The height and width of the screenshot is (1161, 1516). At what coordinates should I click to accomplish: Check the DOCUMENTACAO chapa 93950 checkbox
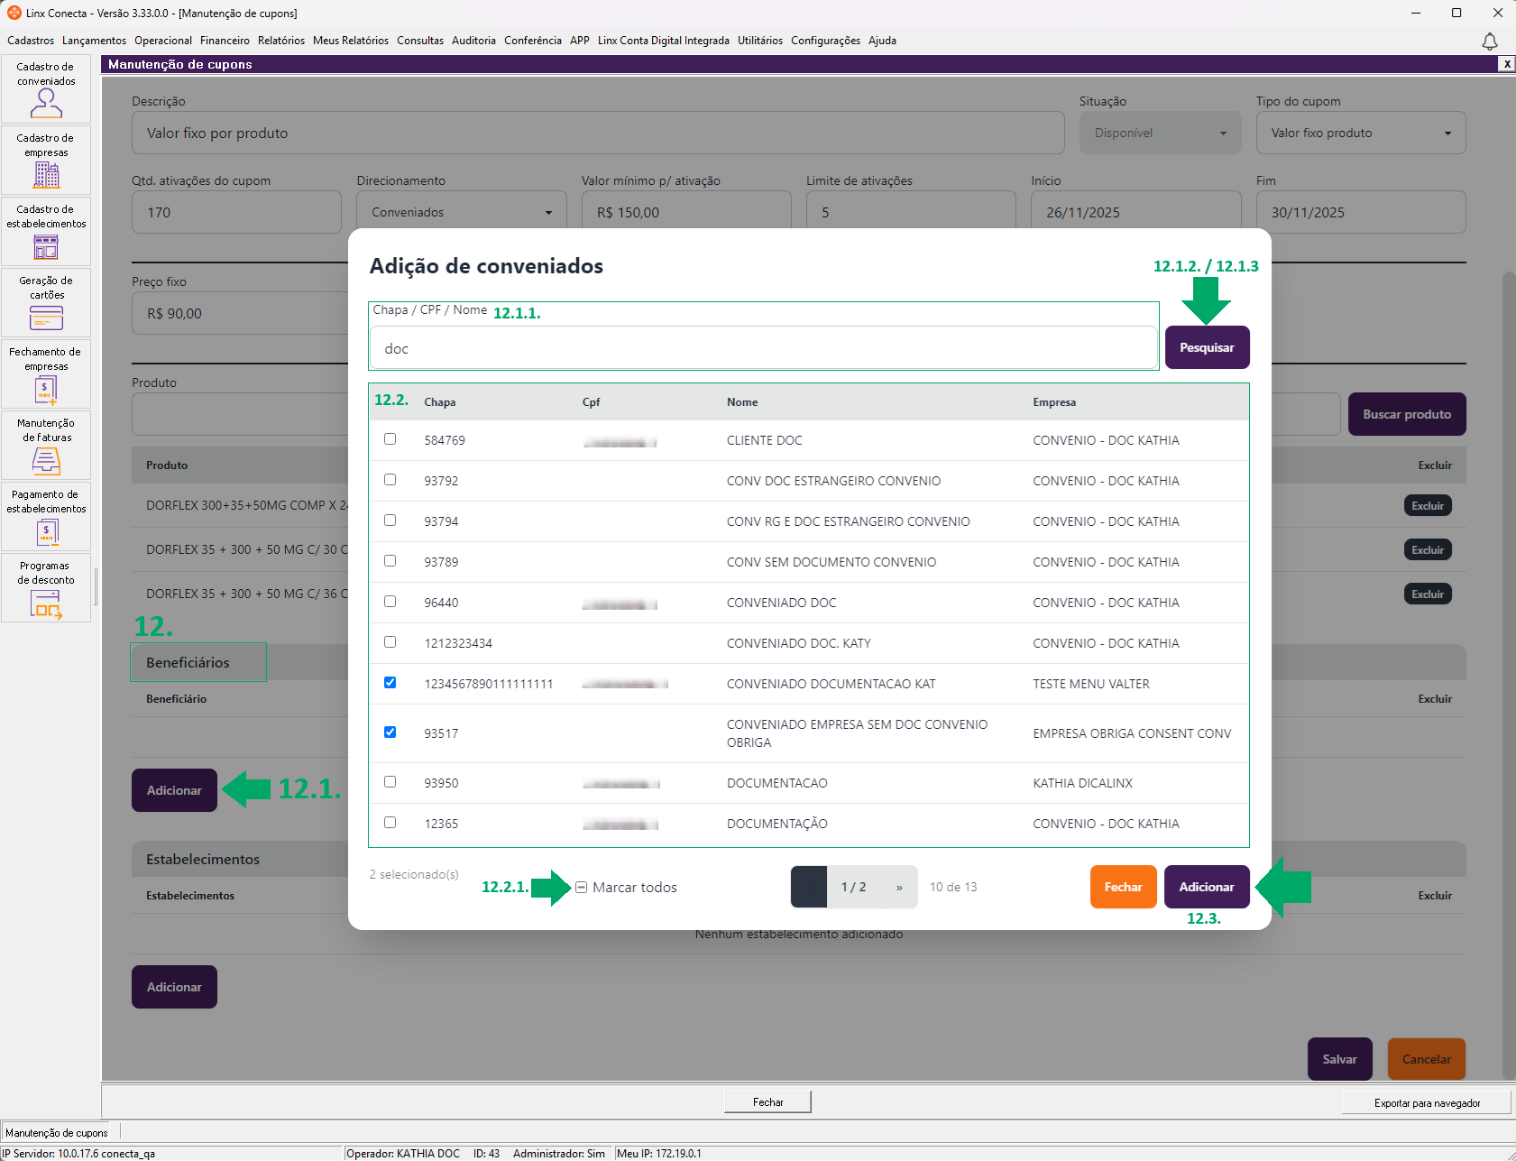390,782
